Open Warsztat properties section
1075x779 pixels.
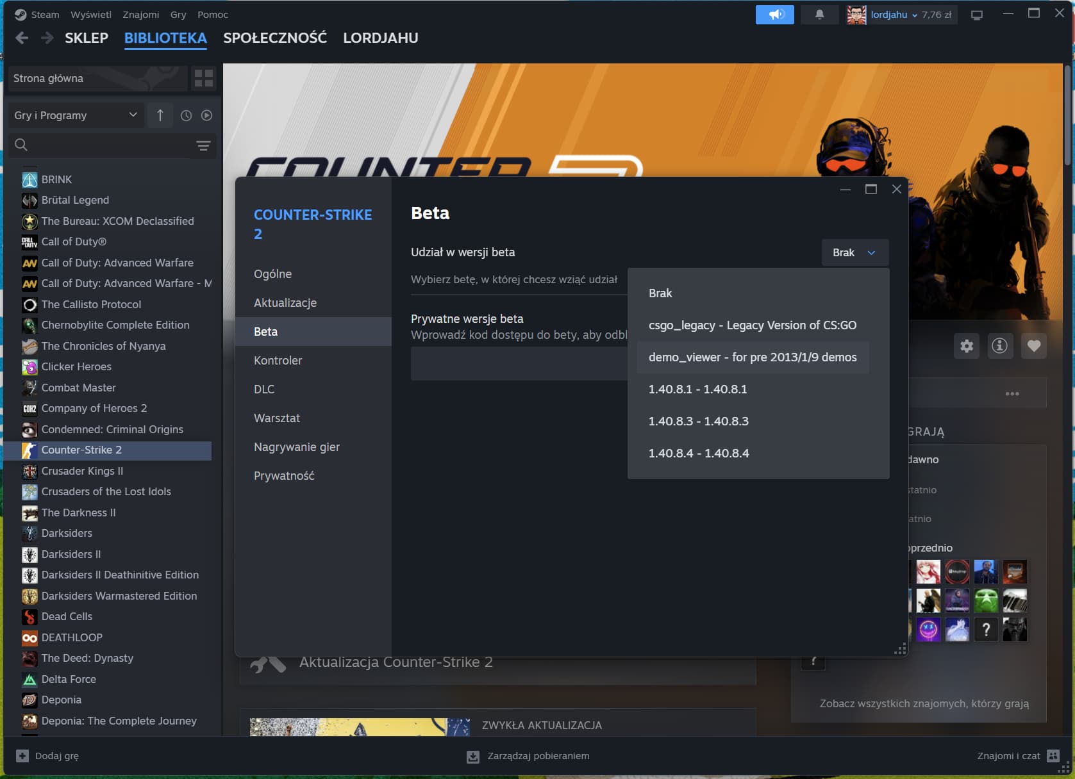[313, 418]
